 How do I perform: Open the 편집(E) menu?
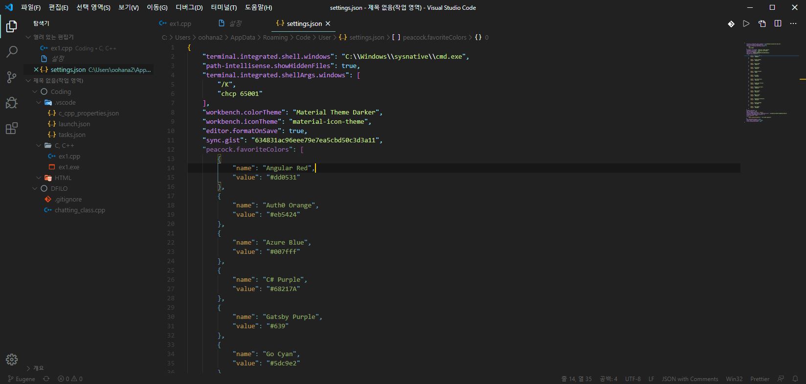point(59,7)
